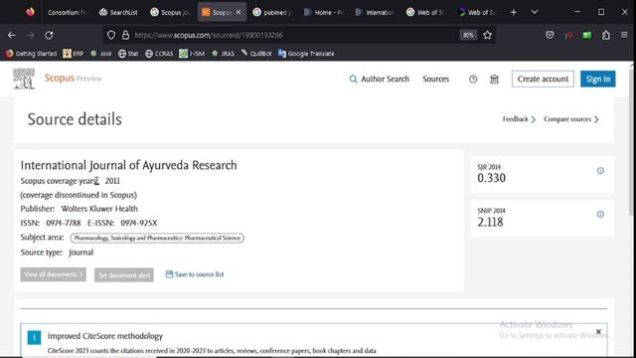Open the institution building icon in header

tap(494, 80)
